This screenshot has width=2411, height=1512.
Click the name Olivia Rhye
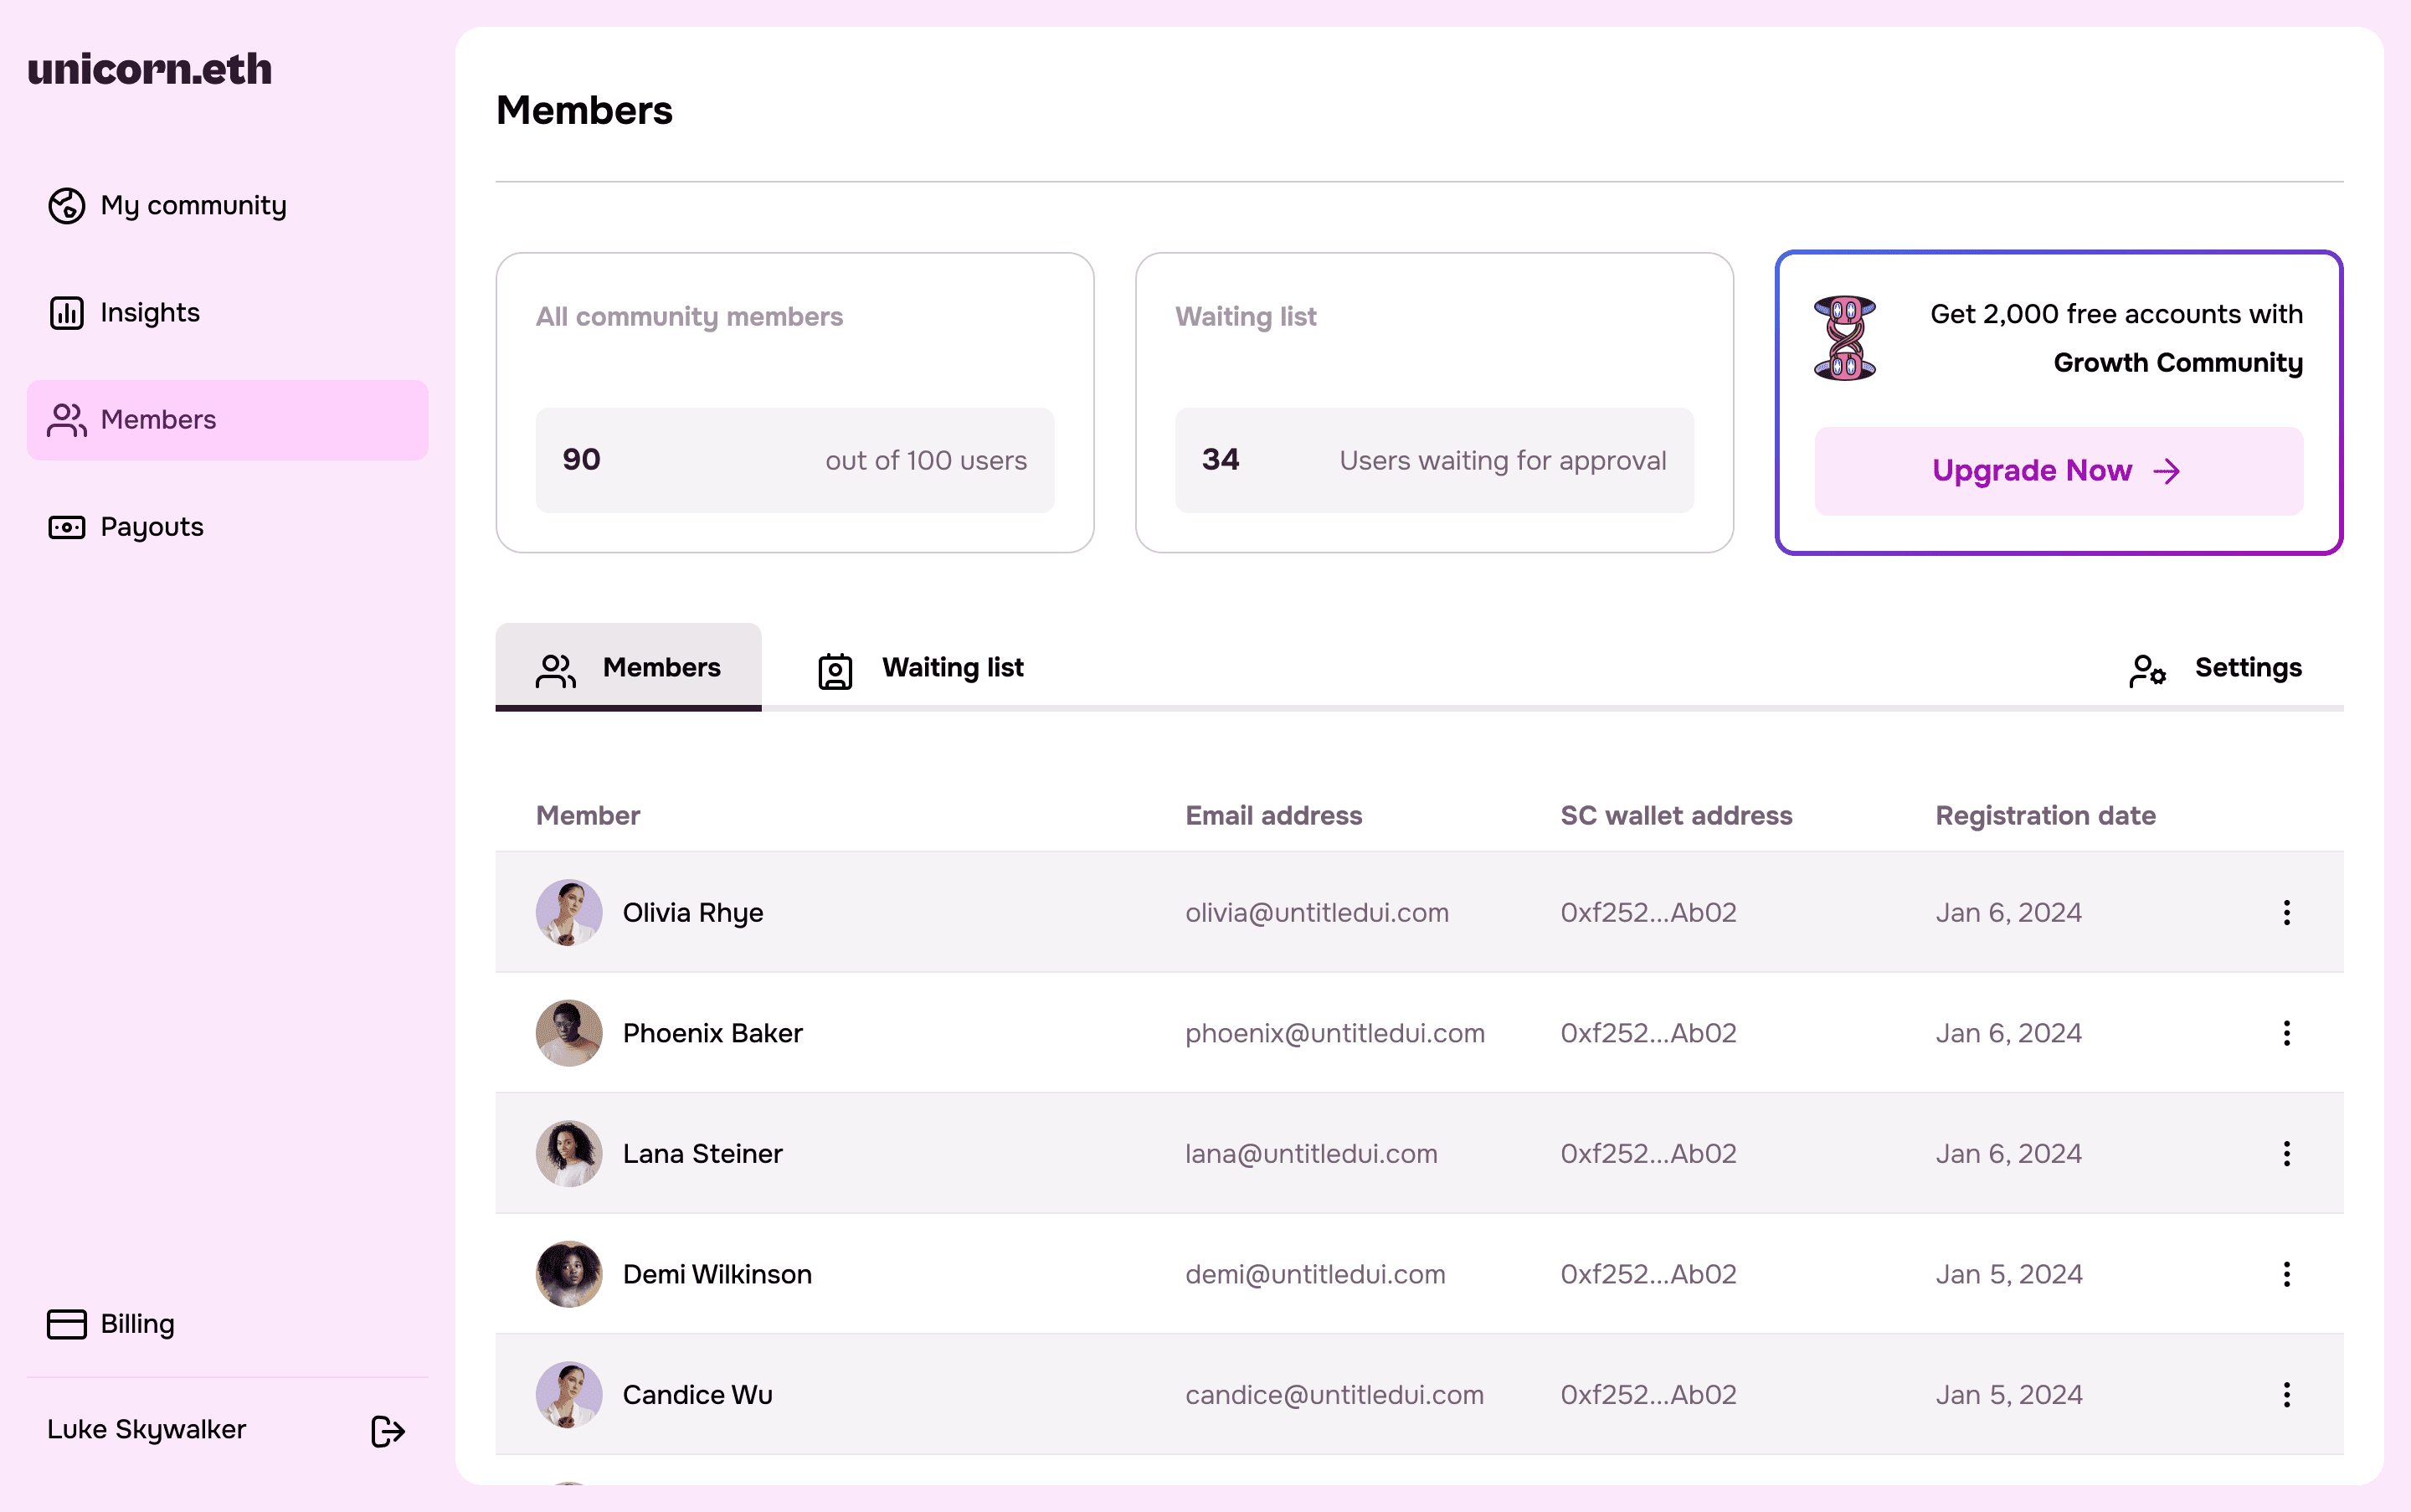[x=693, y=913]
